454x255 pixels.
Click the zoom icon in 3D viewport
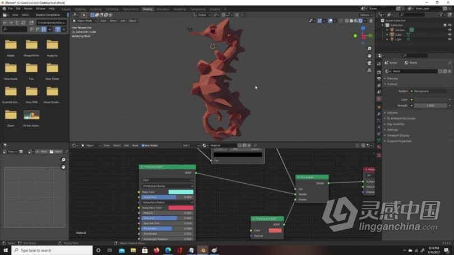click(369, 49)
